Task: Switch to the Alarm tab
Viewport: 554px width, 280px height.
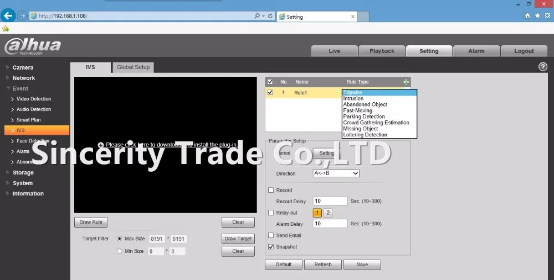Action: 476,51
